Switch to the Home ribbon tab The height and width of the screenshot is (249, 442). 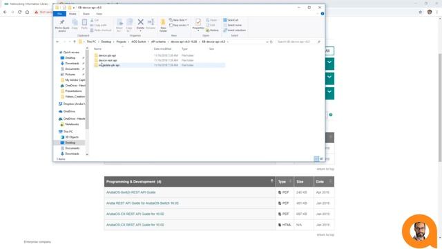73,14
